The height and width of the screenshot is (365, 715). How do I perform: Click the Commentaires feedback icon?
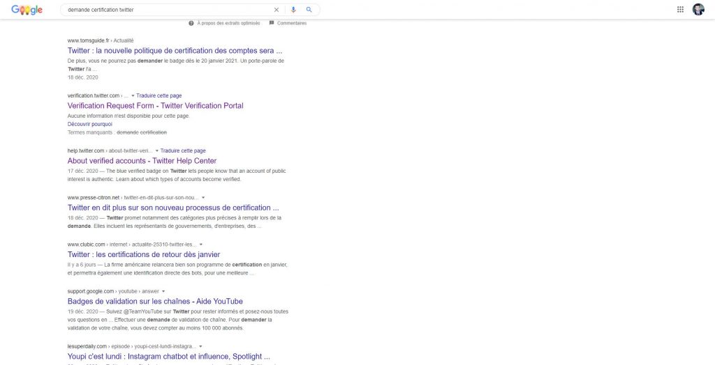272,23
